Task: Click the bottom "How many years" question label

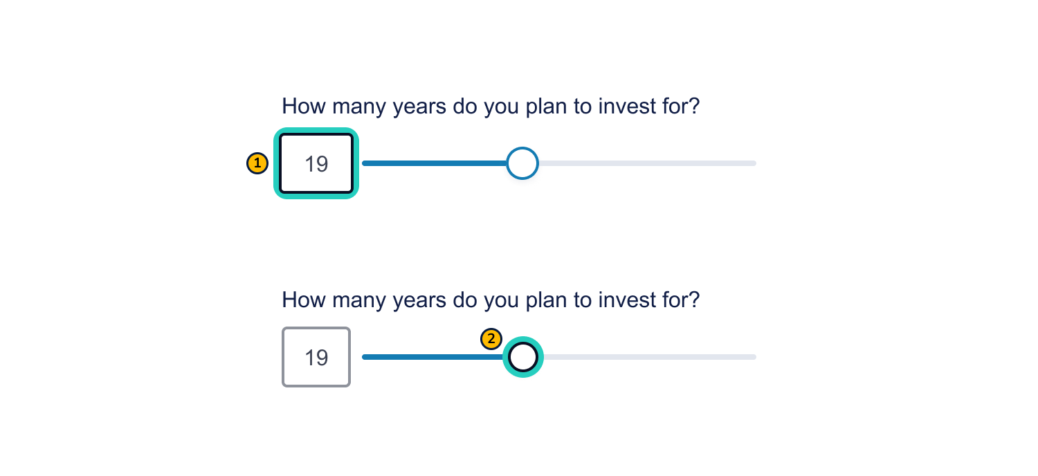Action: tap(491, 300)
